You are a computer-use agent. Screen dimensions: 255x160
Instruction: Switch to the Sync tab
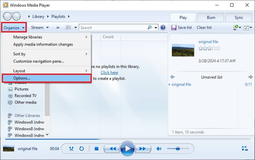coord(239,18)
